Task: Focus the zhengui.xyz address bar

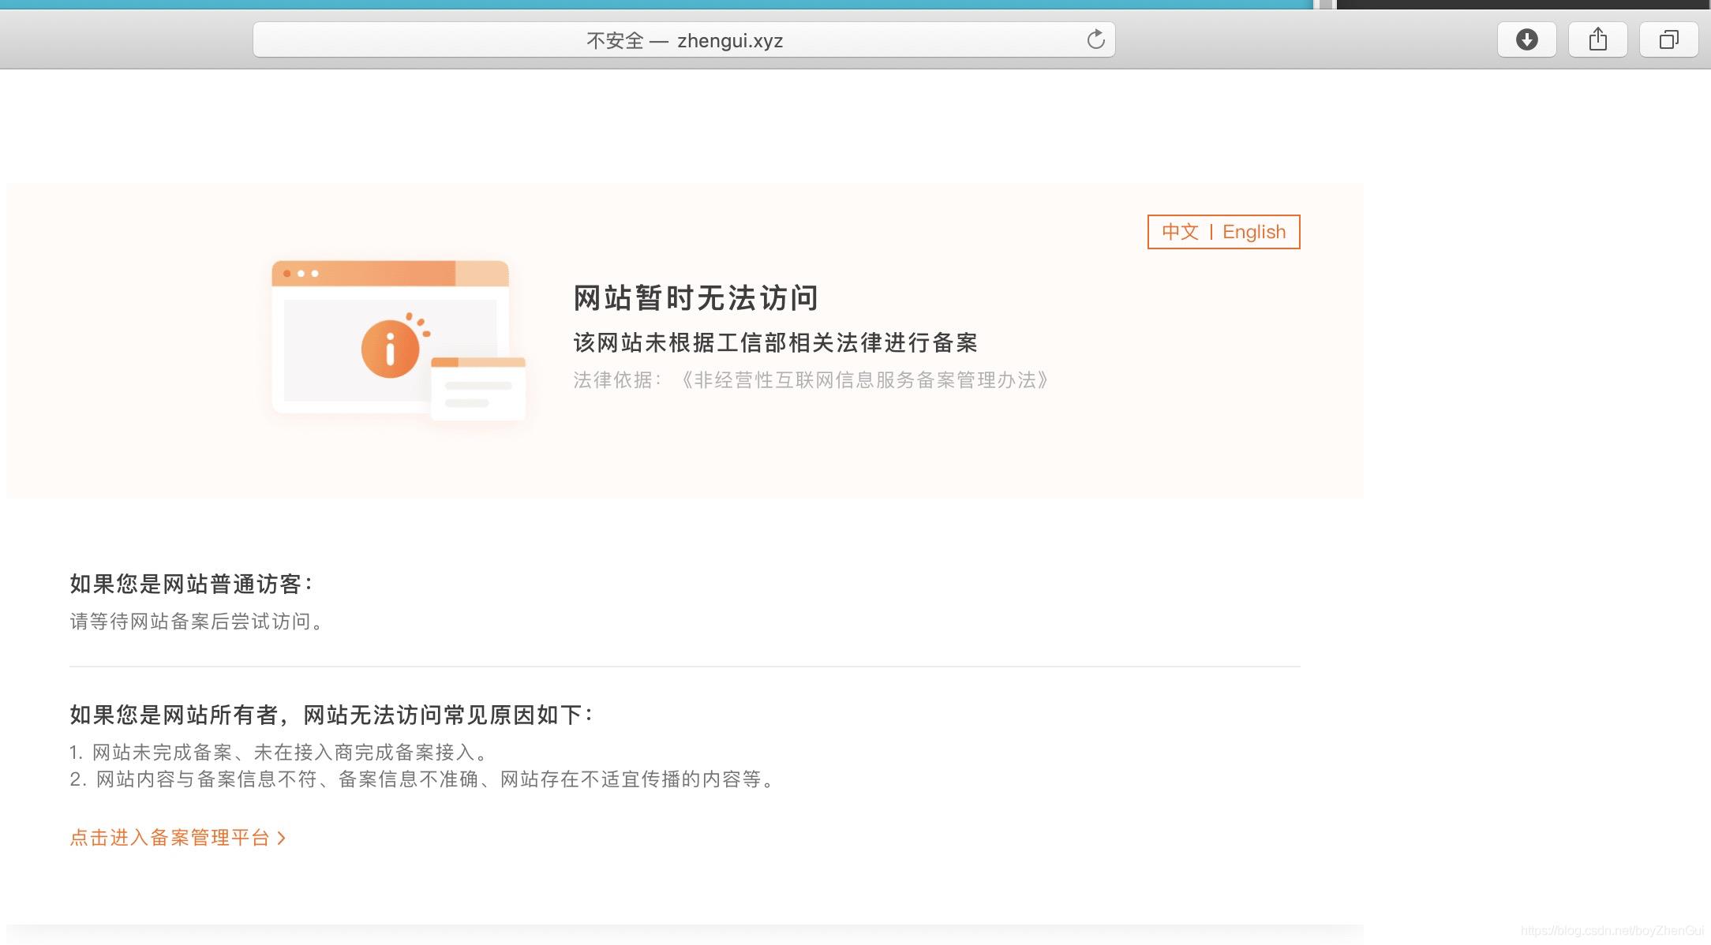Action: point(683,39)
